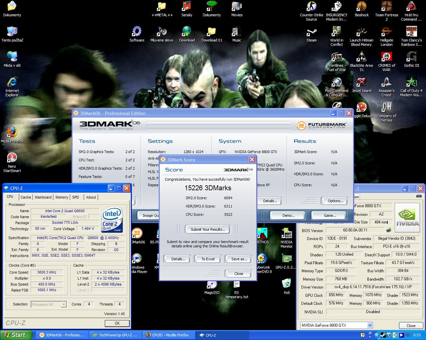Open the Memory tab in CPU-Z
This screenshot has height=340, width=426.
62,197
